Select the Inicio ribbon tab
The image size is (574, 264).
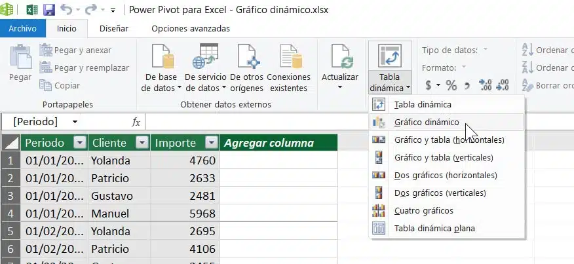pyautogui.click(x=67, y=29)
